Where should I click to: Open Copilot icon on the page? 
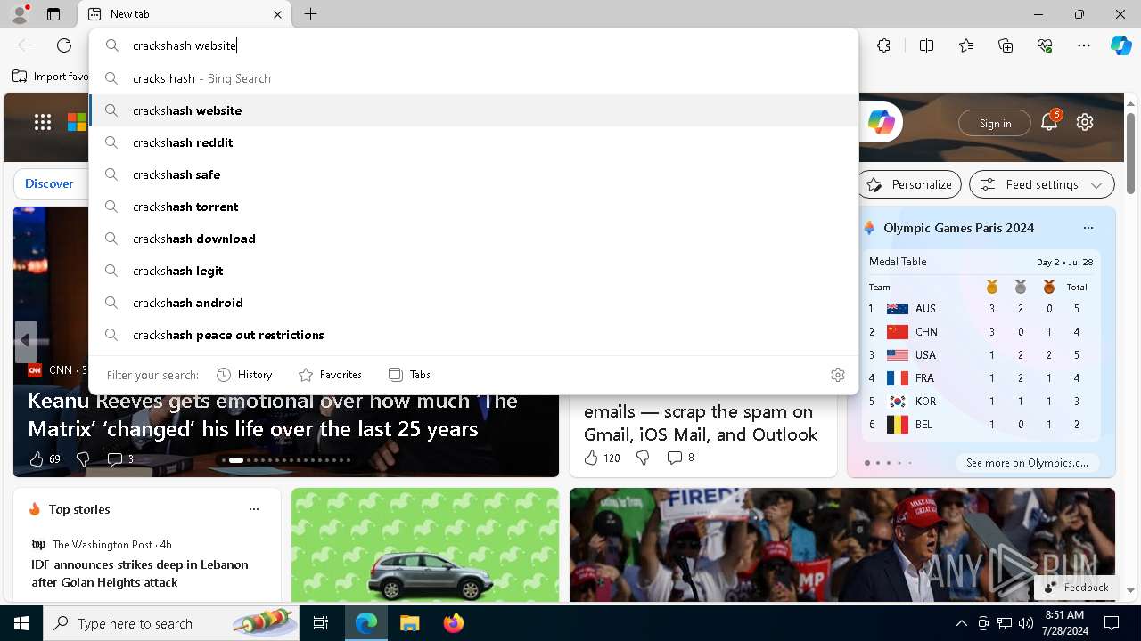point(882,123)
